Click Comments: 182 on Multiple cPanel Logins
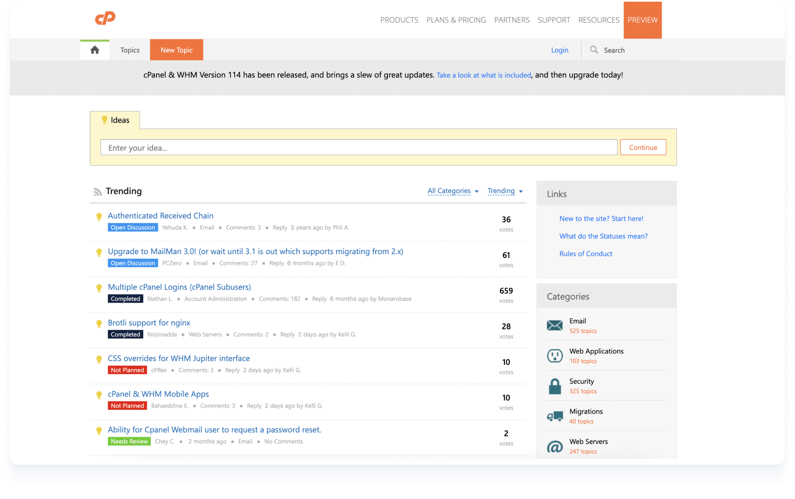Screen dimensions: 795x499 click(279, 299)
